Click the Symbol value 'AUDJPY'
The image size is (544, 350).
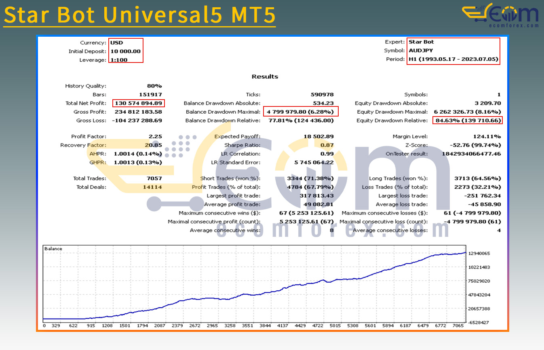coord(420,51)
